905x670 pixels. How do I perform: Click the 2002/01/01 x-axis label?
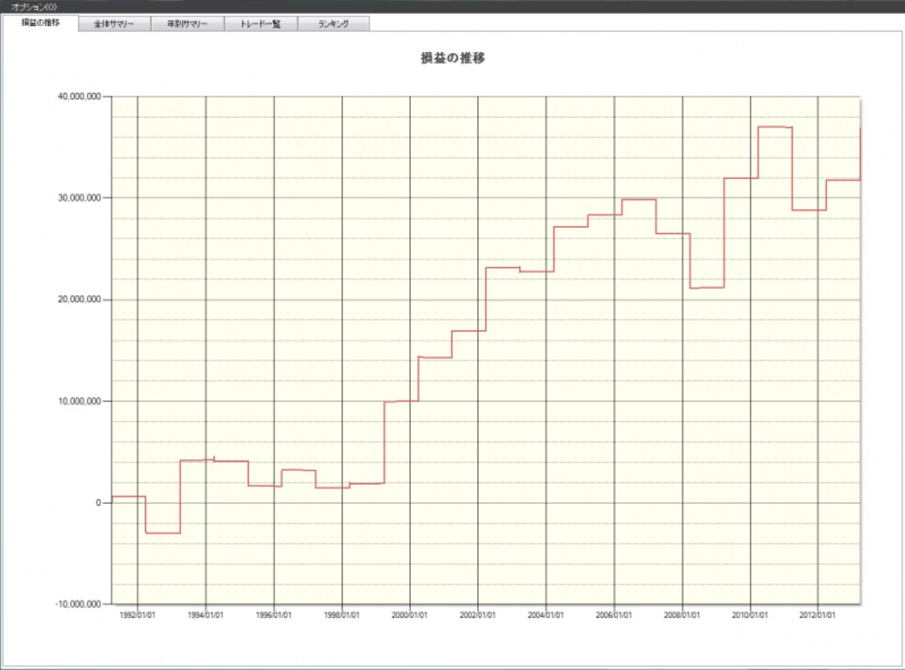478,615
